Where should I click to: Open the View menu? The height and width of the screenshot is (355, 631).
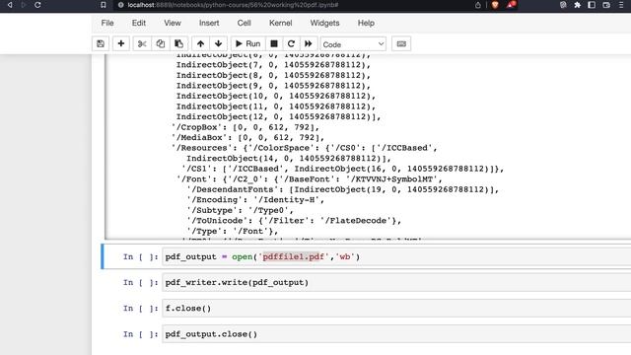coord(173,23)
